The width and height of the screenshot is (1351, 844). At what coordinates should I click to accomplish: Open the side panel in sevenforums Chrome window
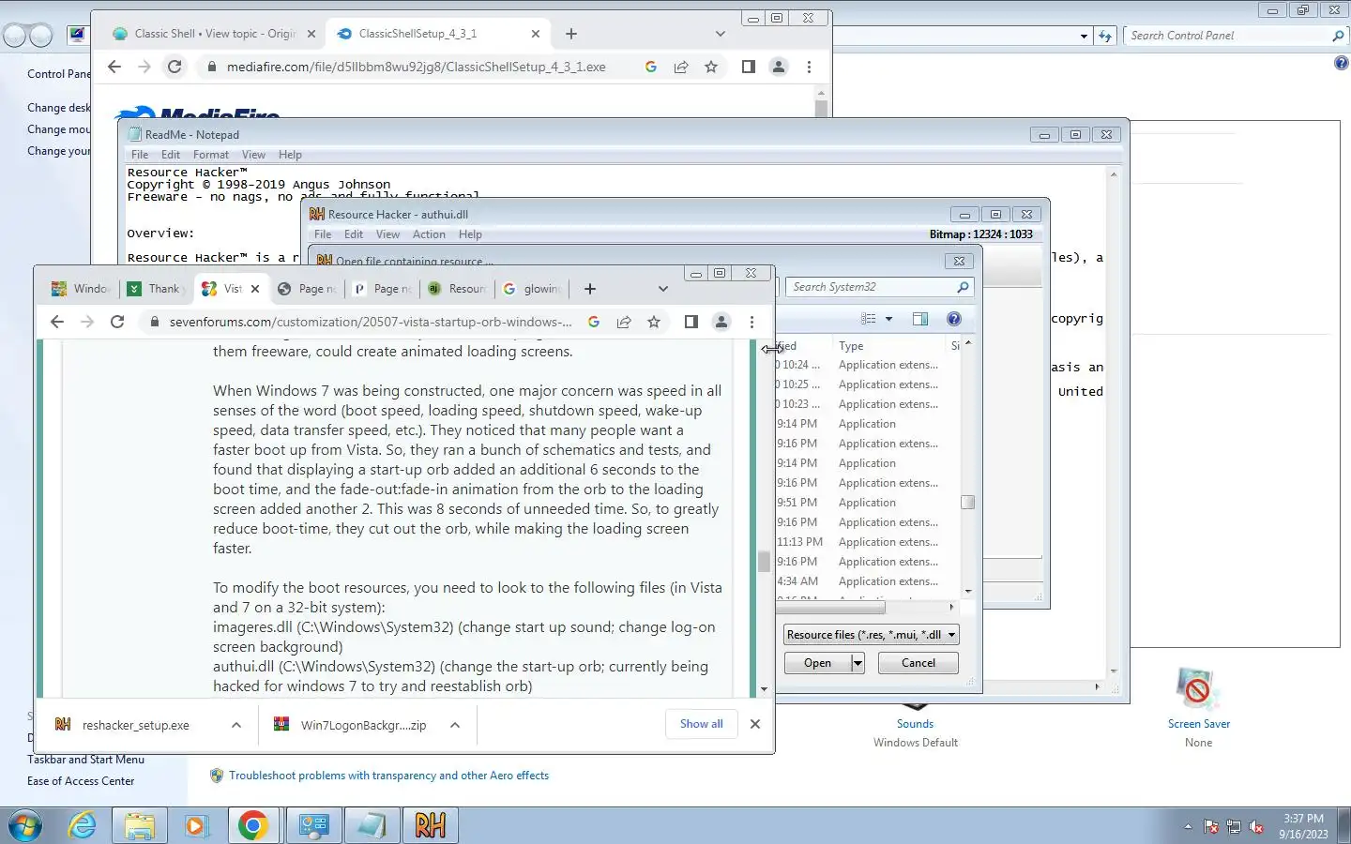click(x=691, y=322)
